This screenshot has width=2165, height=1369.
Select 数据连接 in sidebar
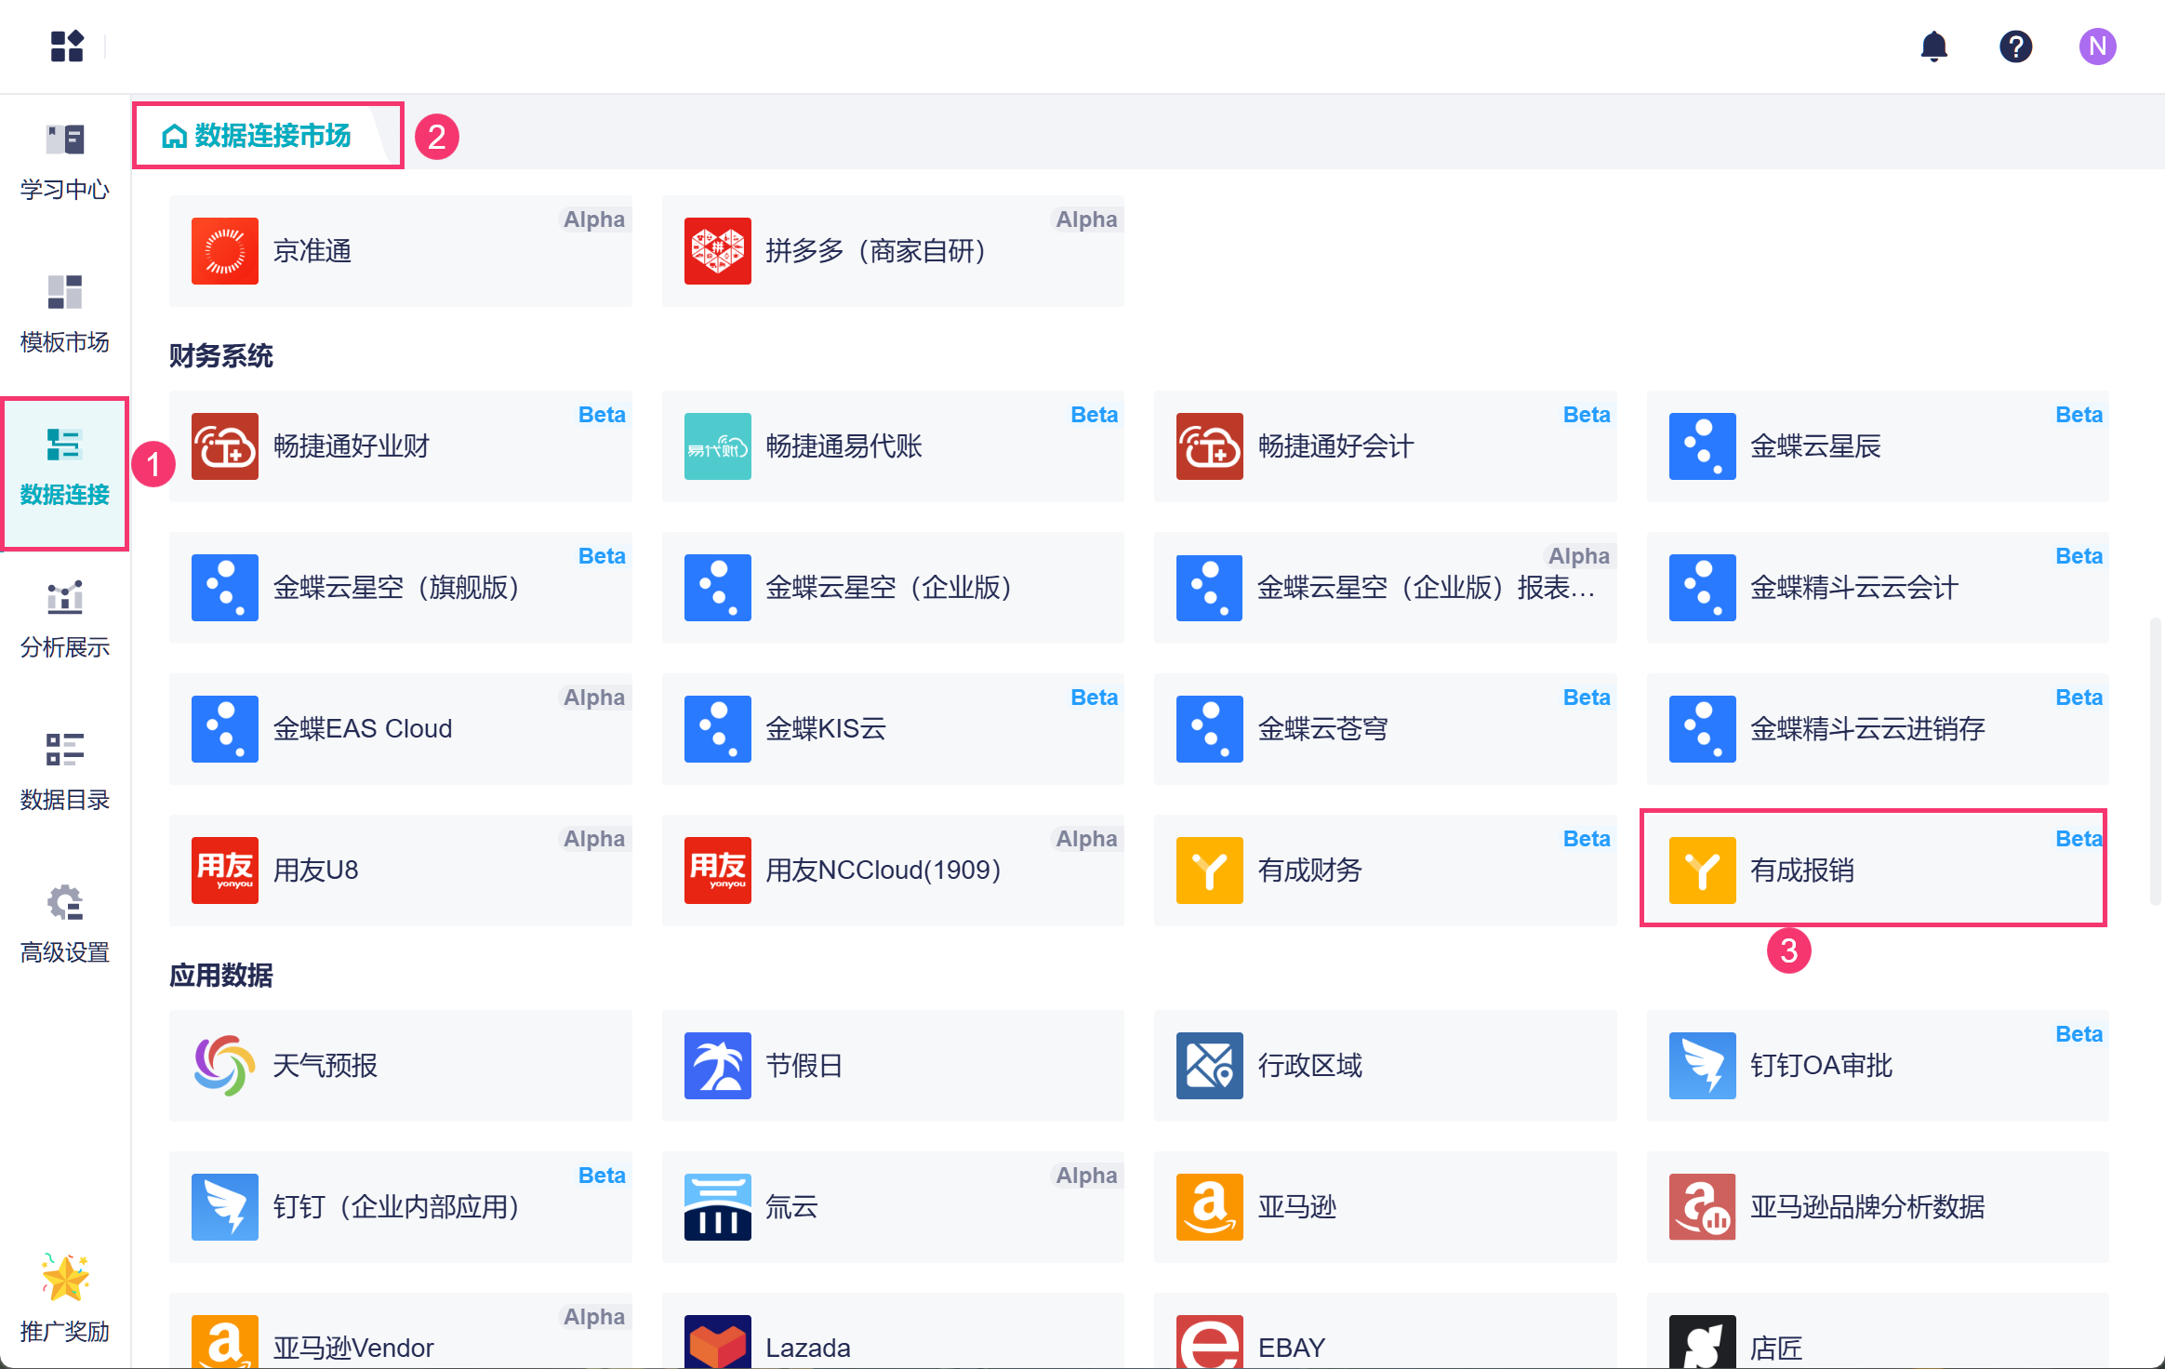coord(65,468)
